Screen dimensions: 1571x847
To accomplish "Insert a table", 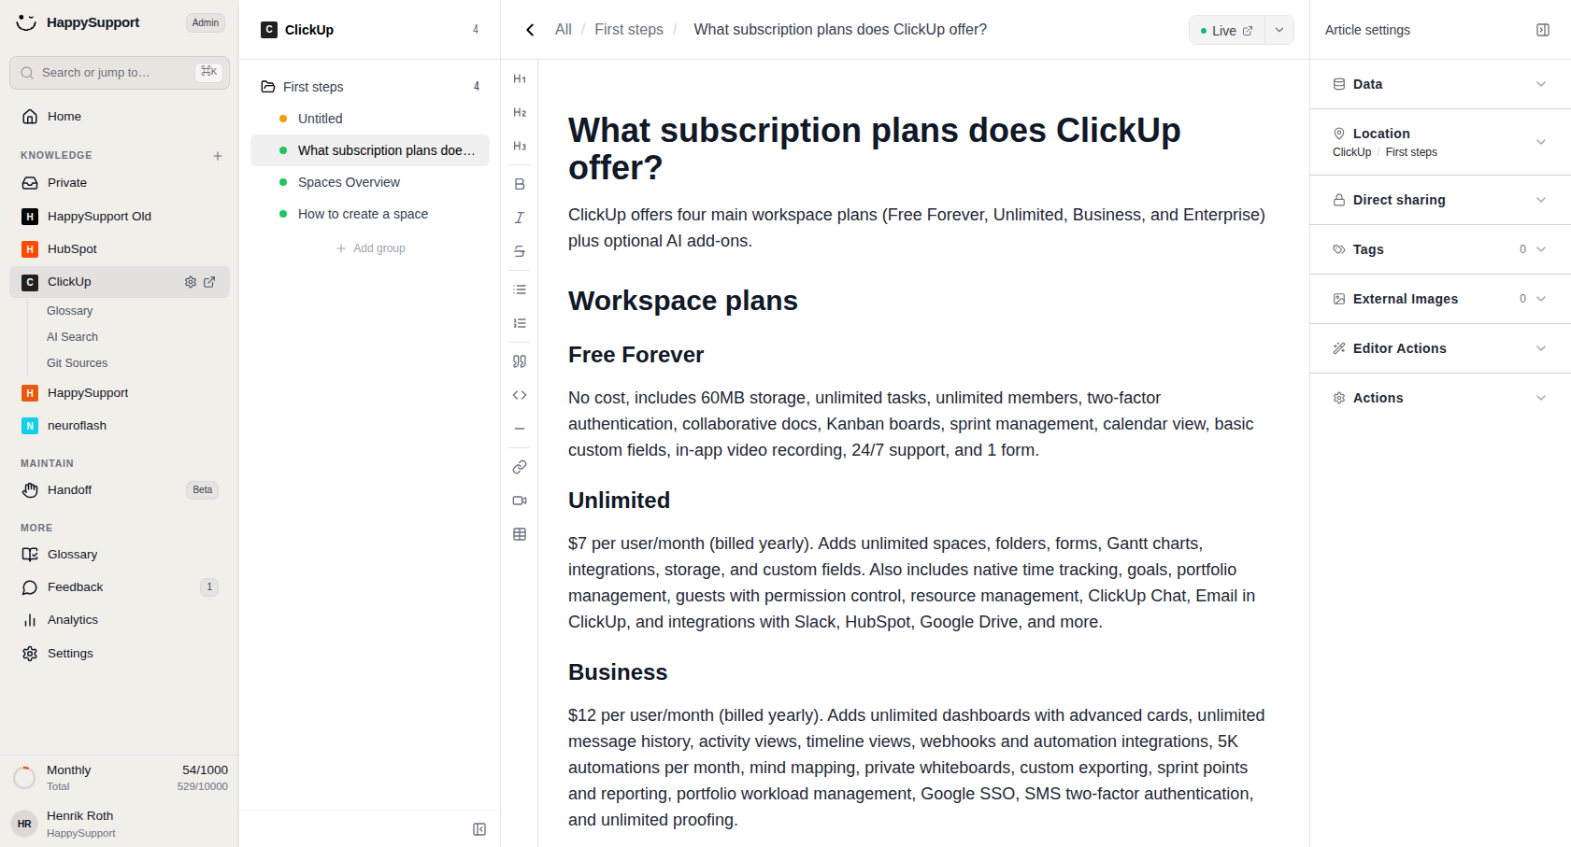I will pos(520,534).
